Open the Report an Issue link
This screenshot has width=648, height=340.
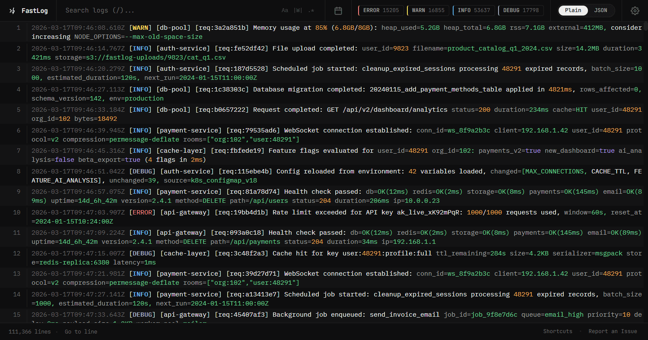tap(613, 331)
